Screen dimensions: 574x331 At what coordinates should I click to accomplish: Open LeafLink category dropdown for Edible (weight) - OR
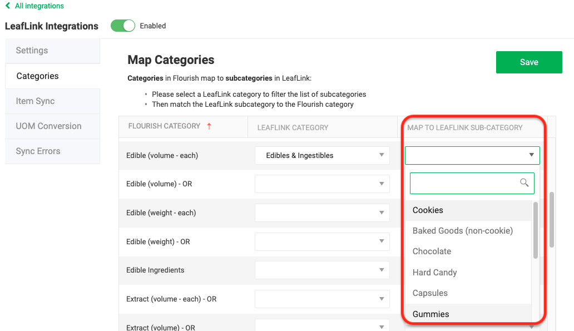tap(322, 241)
